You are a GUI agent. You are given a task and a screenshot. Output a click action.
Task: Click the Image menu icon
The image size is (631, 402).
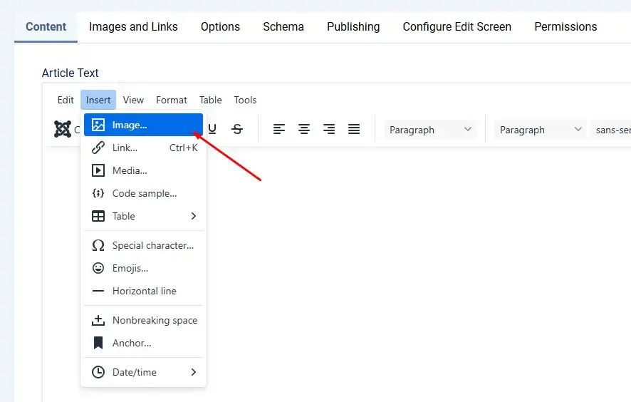[x=98, y=125]
